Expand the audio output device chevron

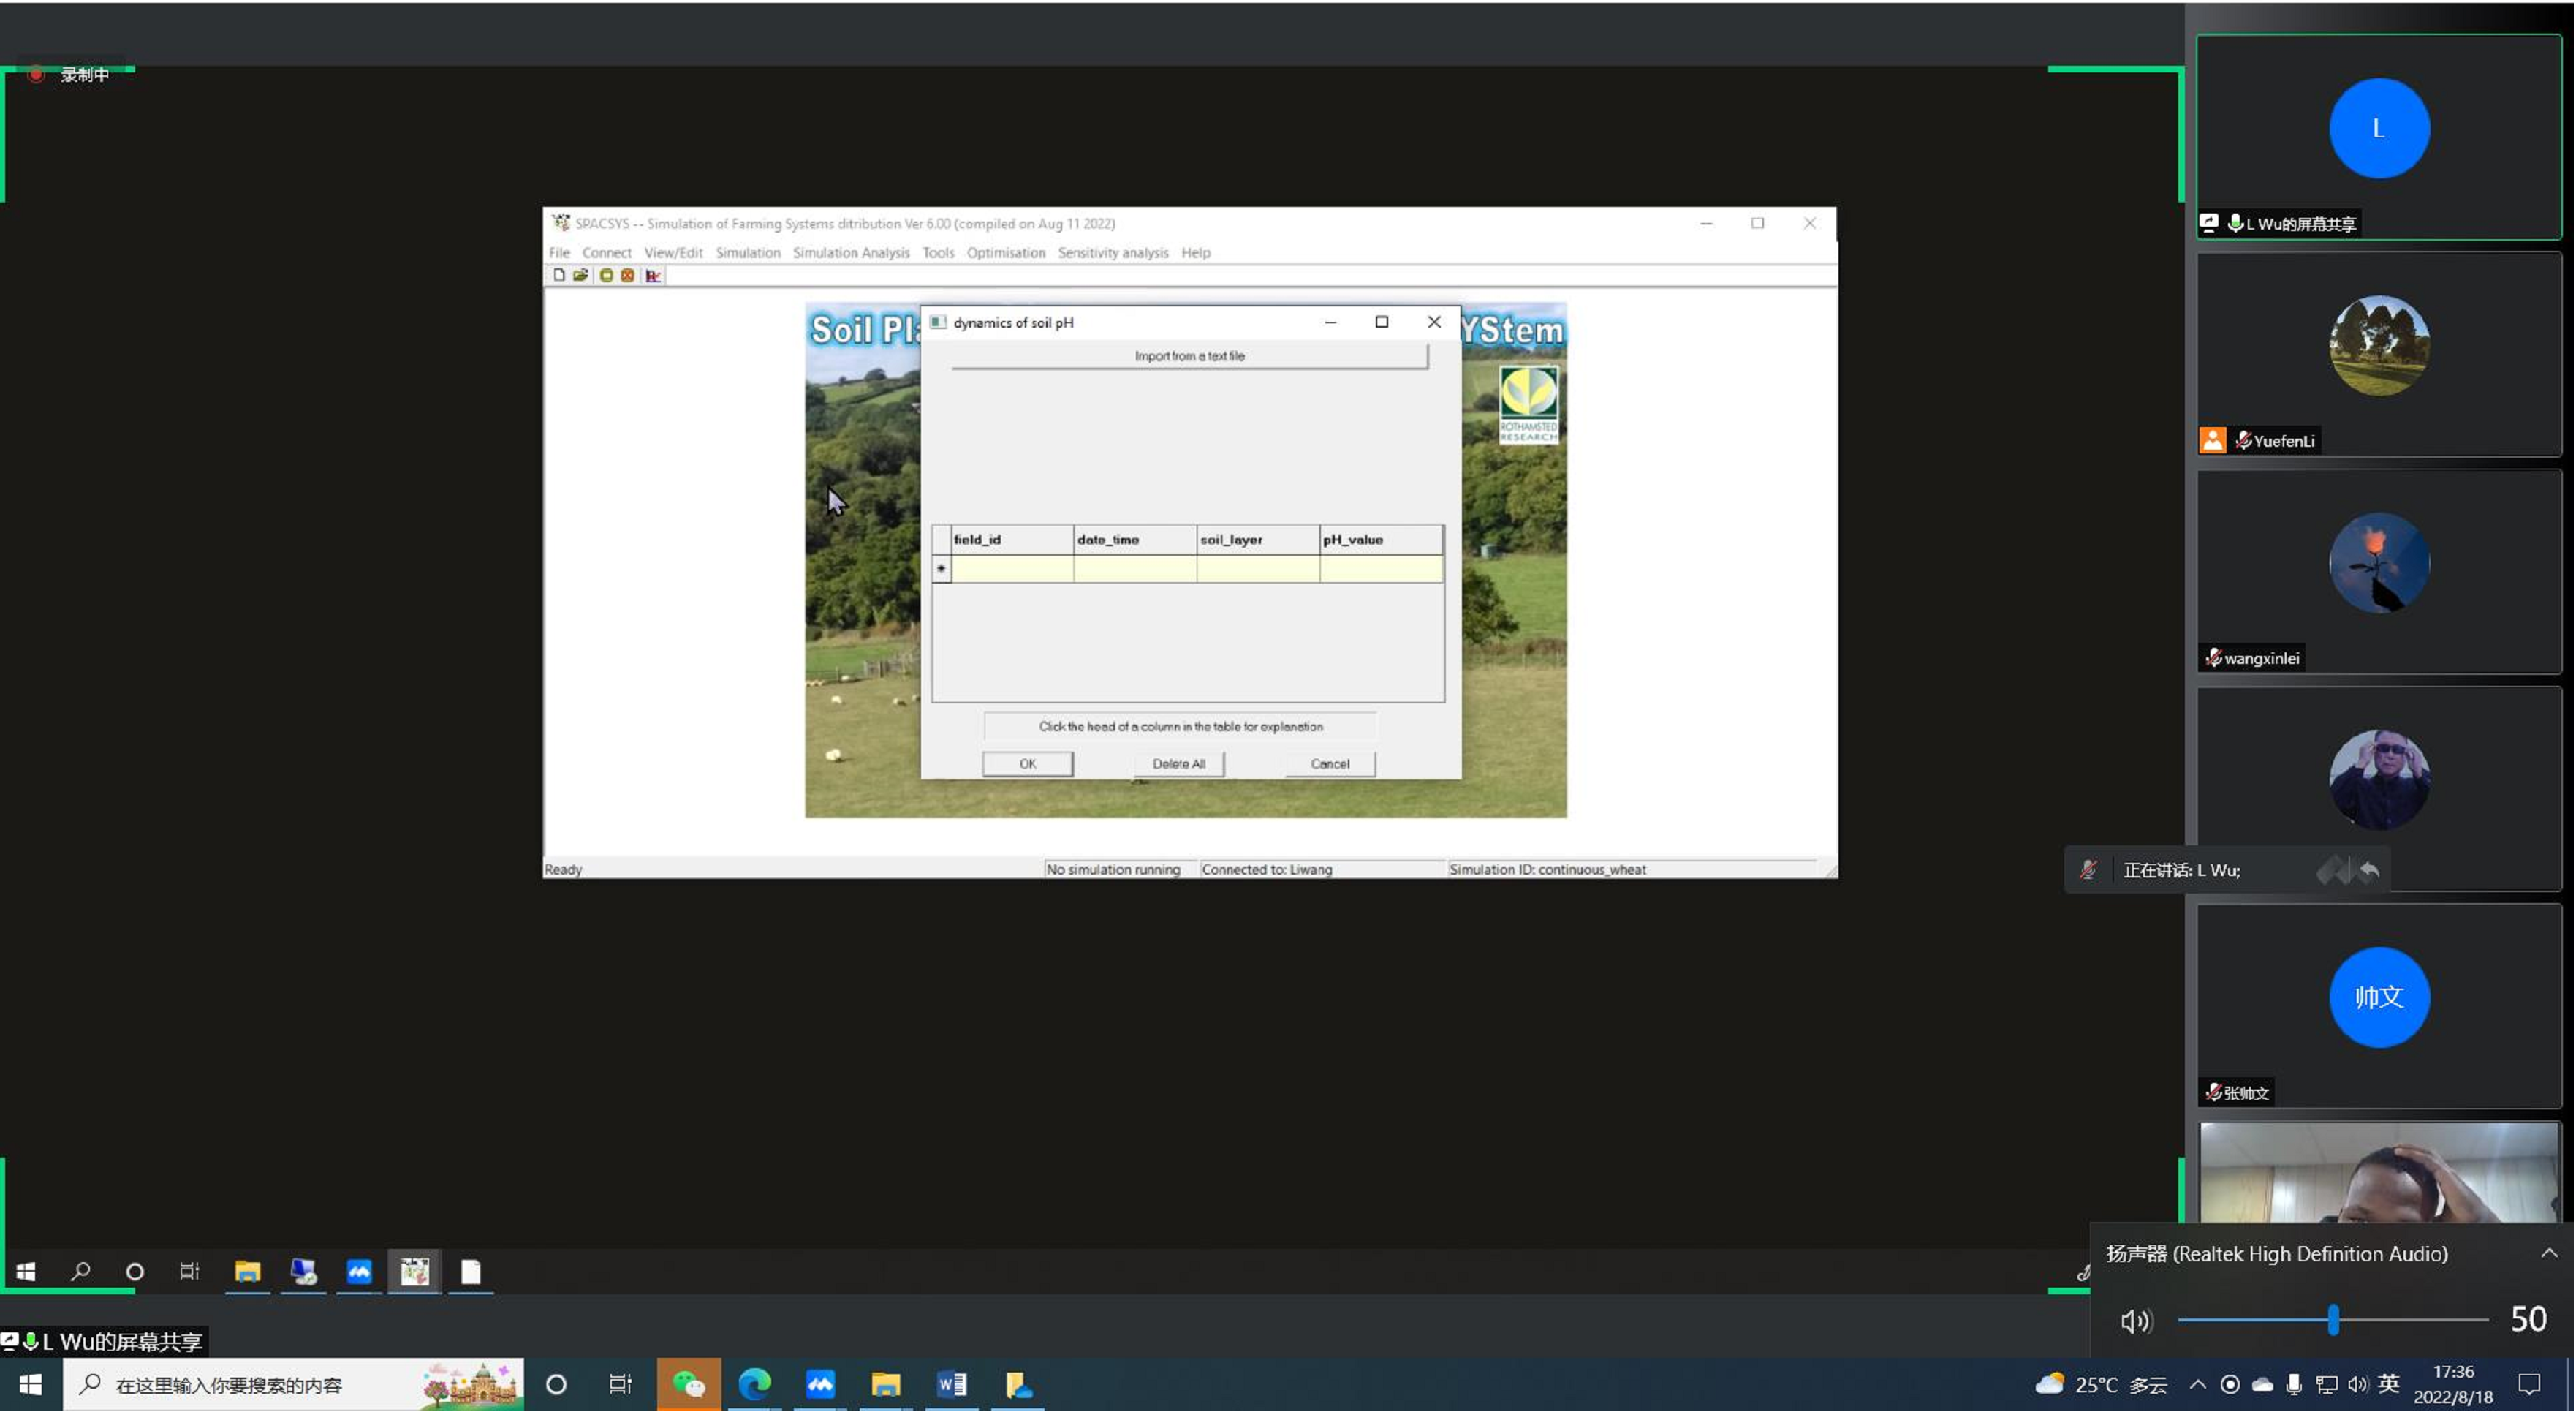(x=2549, y=1253)
